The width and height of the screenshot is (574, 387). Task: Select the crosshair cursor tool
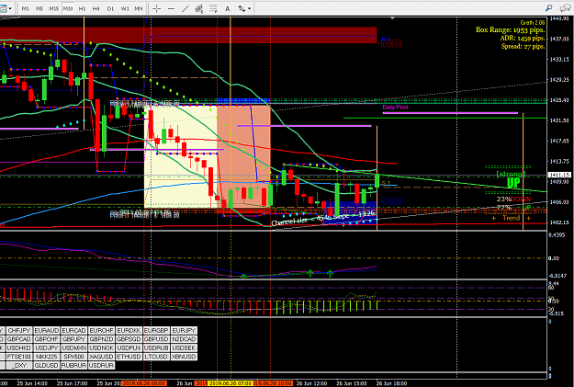coord(157,8)
